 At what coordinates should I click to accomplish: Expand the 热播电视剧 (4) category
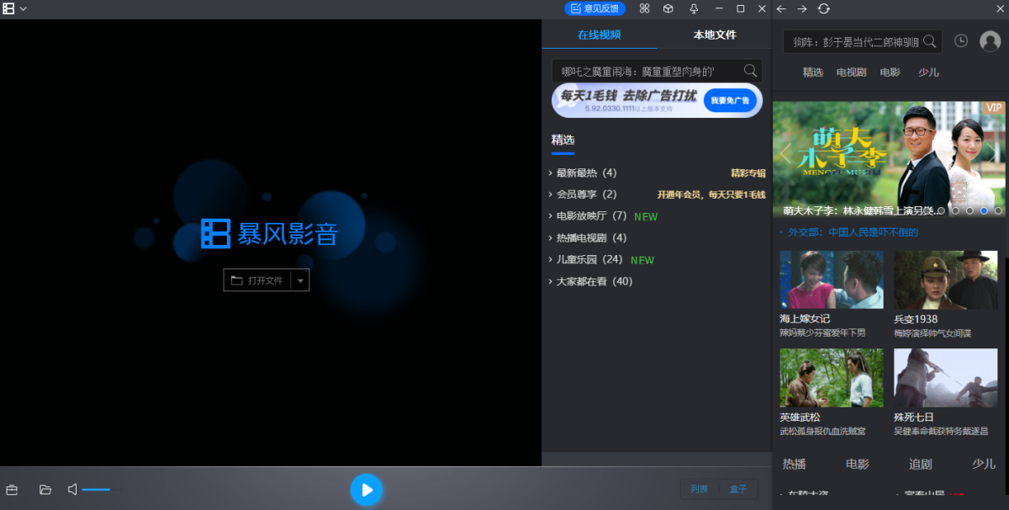pyautogui.click(x=588, y=238)
